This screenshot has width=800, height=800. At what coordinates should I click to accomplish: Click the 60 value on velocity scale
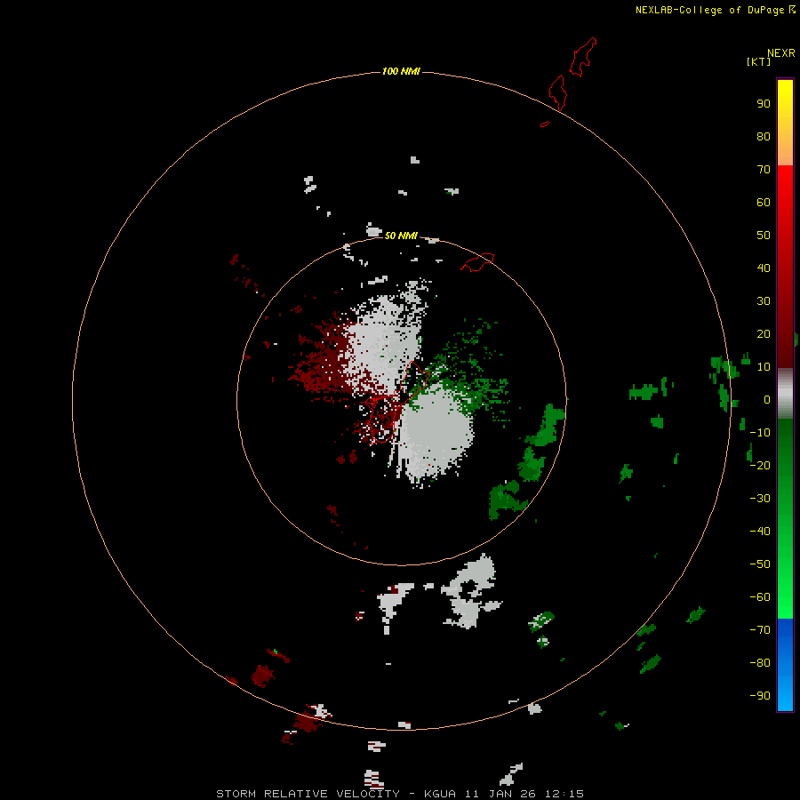pos(764,202)
